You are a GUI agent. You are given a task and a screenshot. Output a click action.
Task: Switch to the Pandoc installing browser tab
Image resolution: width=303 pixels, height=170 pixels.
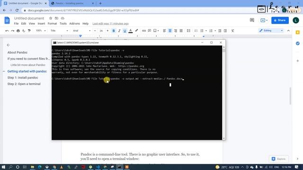pos(72,3)
